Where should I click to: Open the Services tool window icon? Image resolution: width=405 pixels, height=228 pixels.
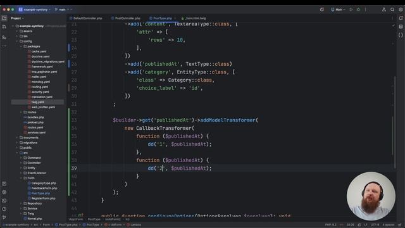tap(4, 192)
